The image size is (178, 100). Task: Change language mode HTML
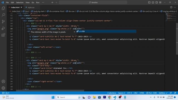[x=142, y=93]
